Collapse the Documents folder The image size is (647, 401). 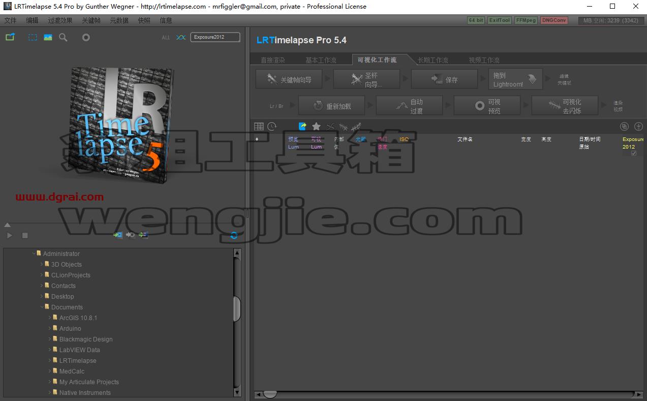[42, 307]
